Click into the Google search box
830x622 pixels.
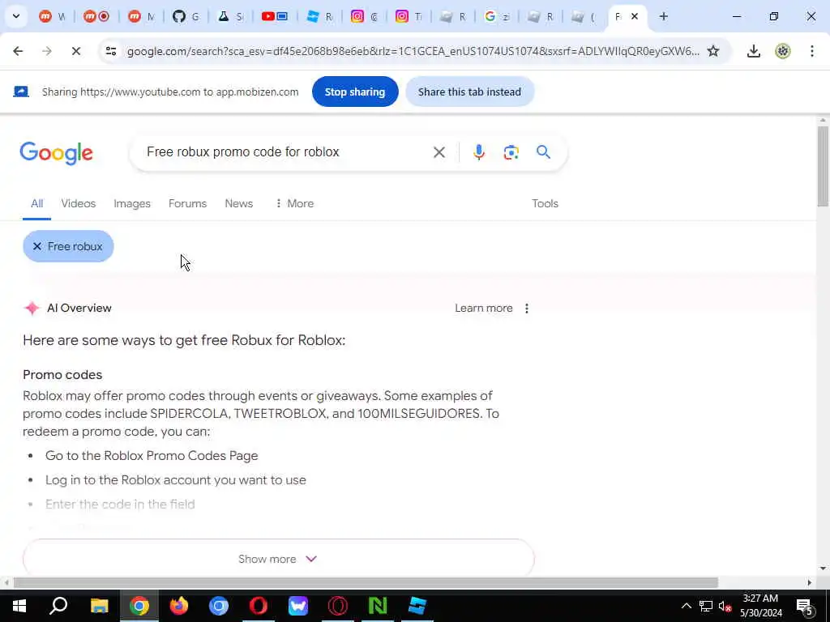286,152
